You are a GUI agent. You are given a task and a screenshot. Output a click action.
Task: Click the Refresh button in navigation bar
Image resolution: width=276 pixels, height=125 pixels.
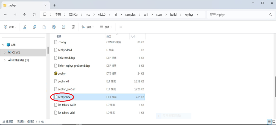tap(34, 15)
